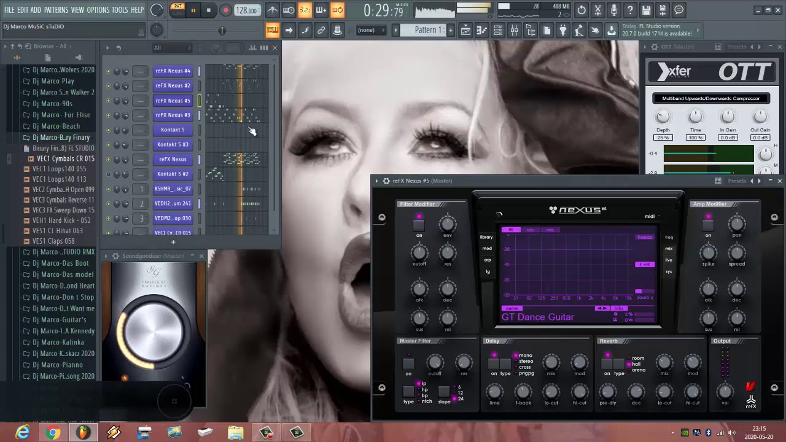Select the reFX Nexus #5 channel button
The image size is (786, 442).
click(x=173, y=100)
